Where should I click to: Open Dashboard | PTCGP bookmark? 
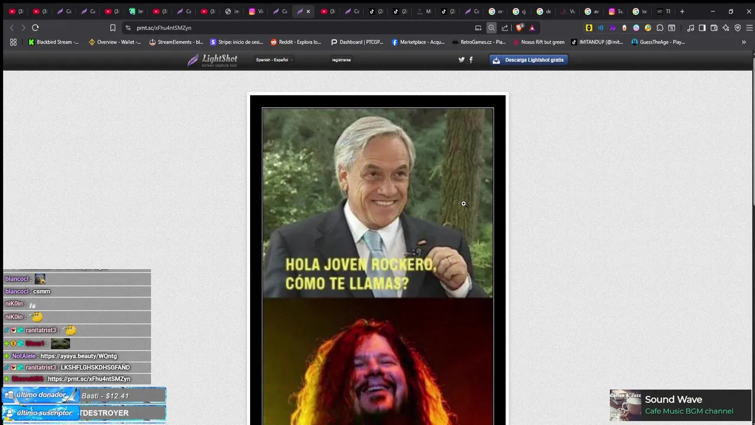tap(357, 42)
